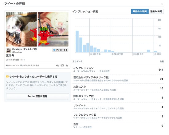Click the second bar in the impressions chart
Screen dimensions: 169x135
[81, 45]
